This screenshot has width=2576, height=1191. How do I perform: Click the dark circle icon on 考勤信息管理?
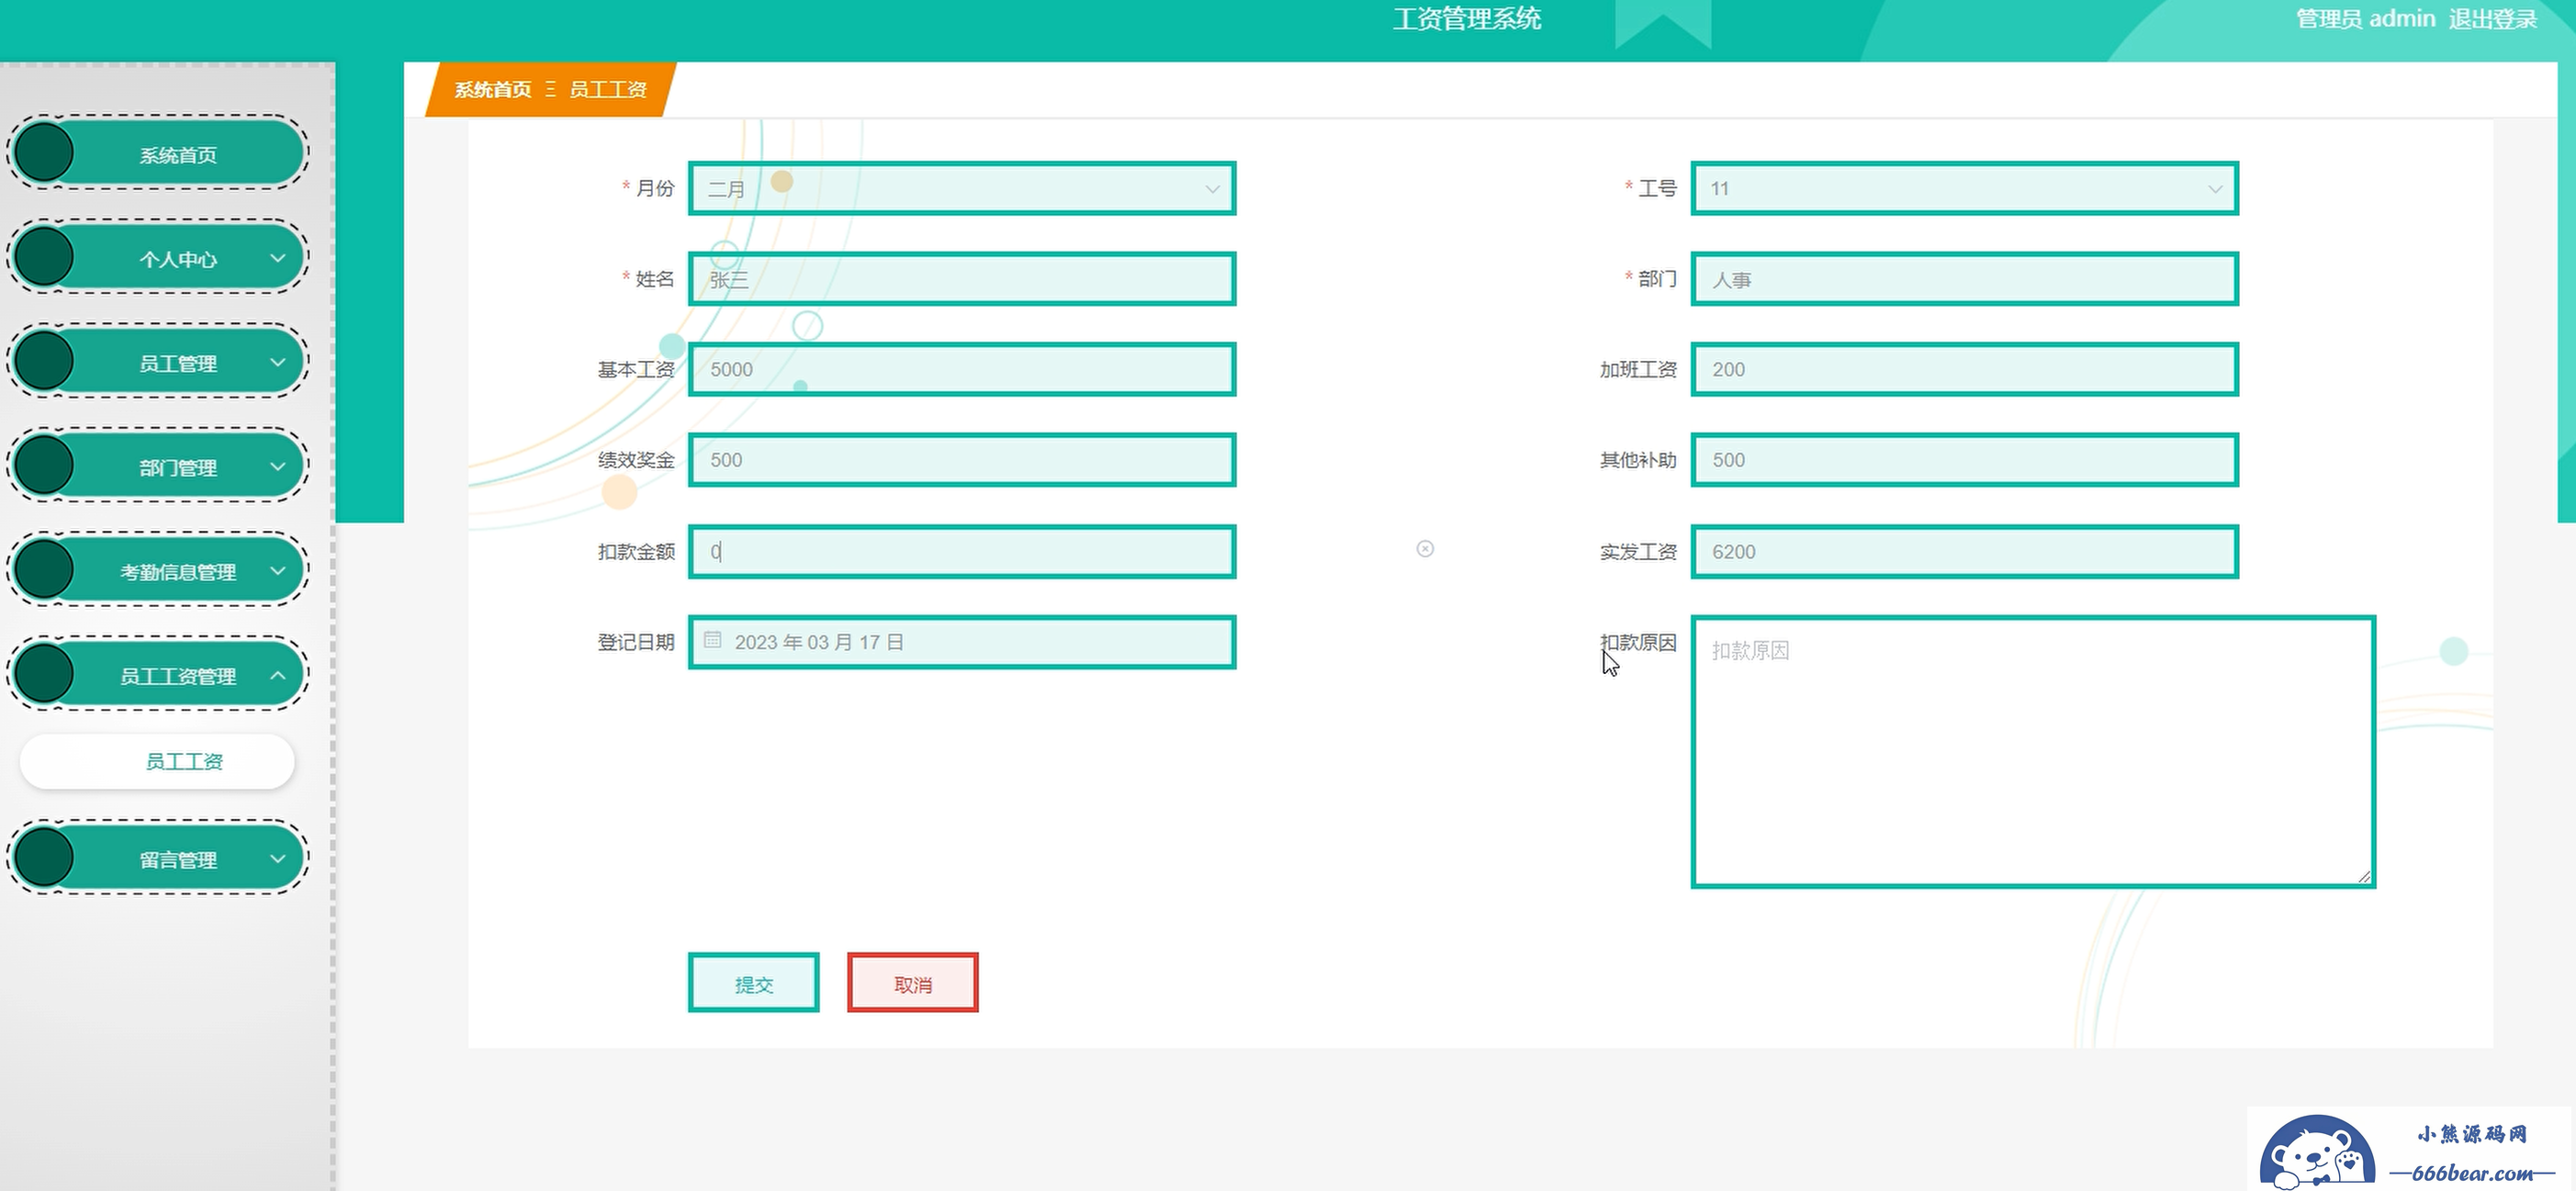pyautogui.click(x=44, y=570)
